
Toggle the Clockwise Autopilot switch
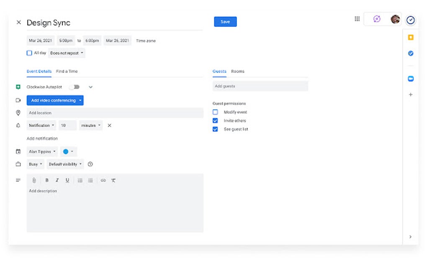(x=75, y=87)
